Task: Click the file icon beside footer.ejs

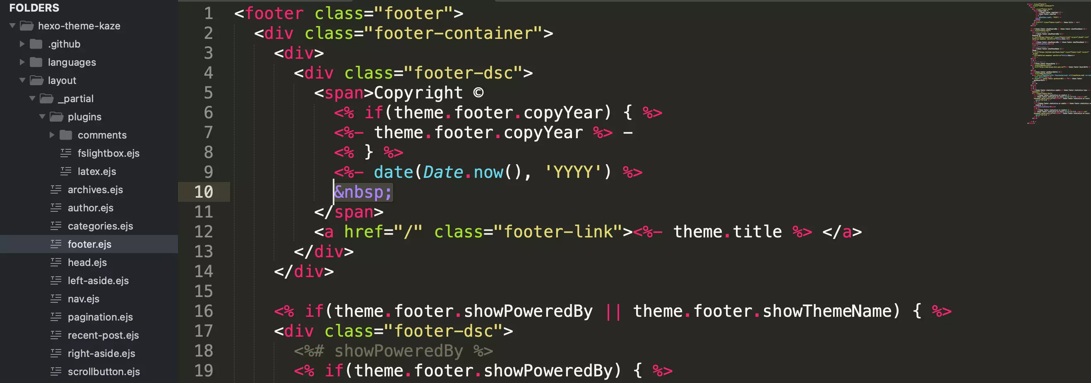Action: coord(56,244)
